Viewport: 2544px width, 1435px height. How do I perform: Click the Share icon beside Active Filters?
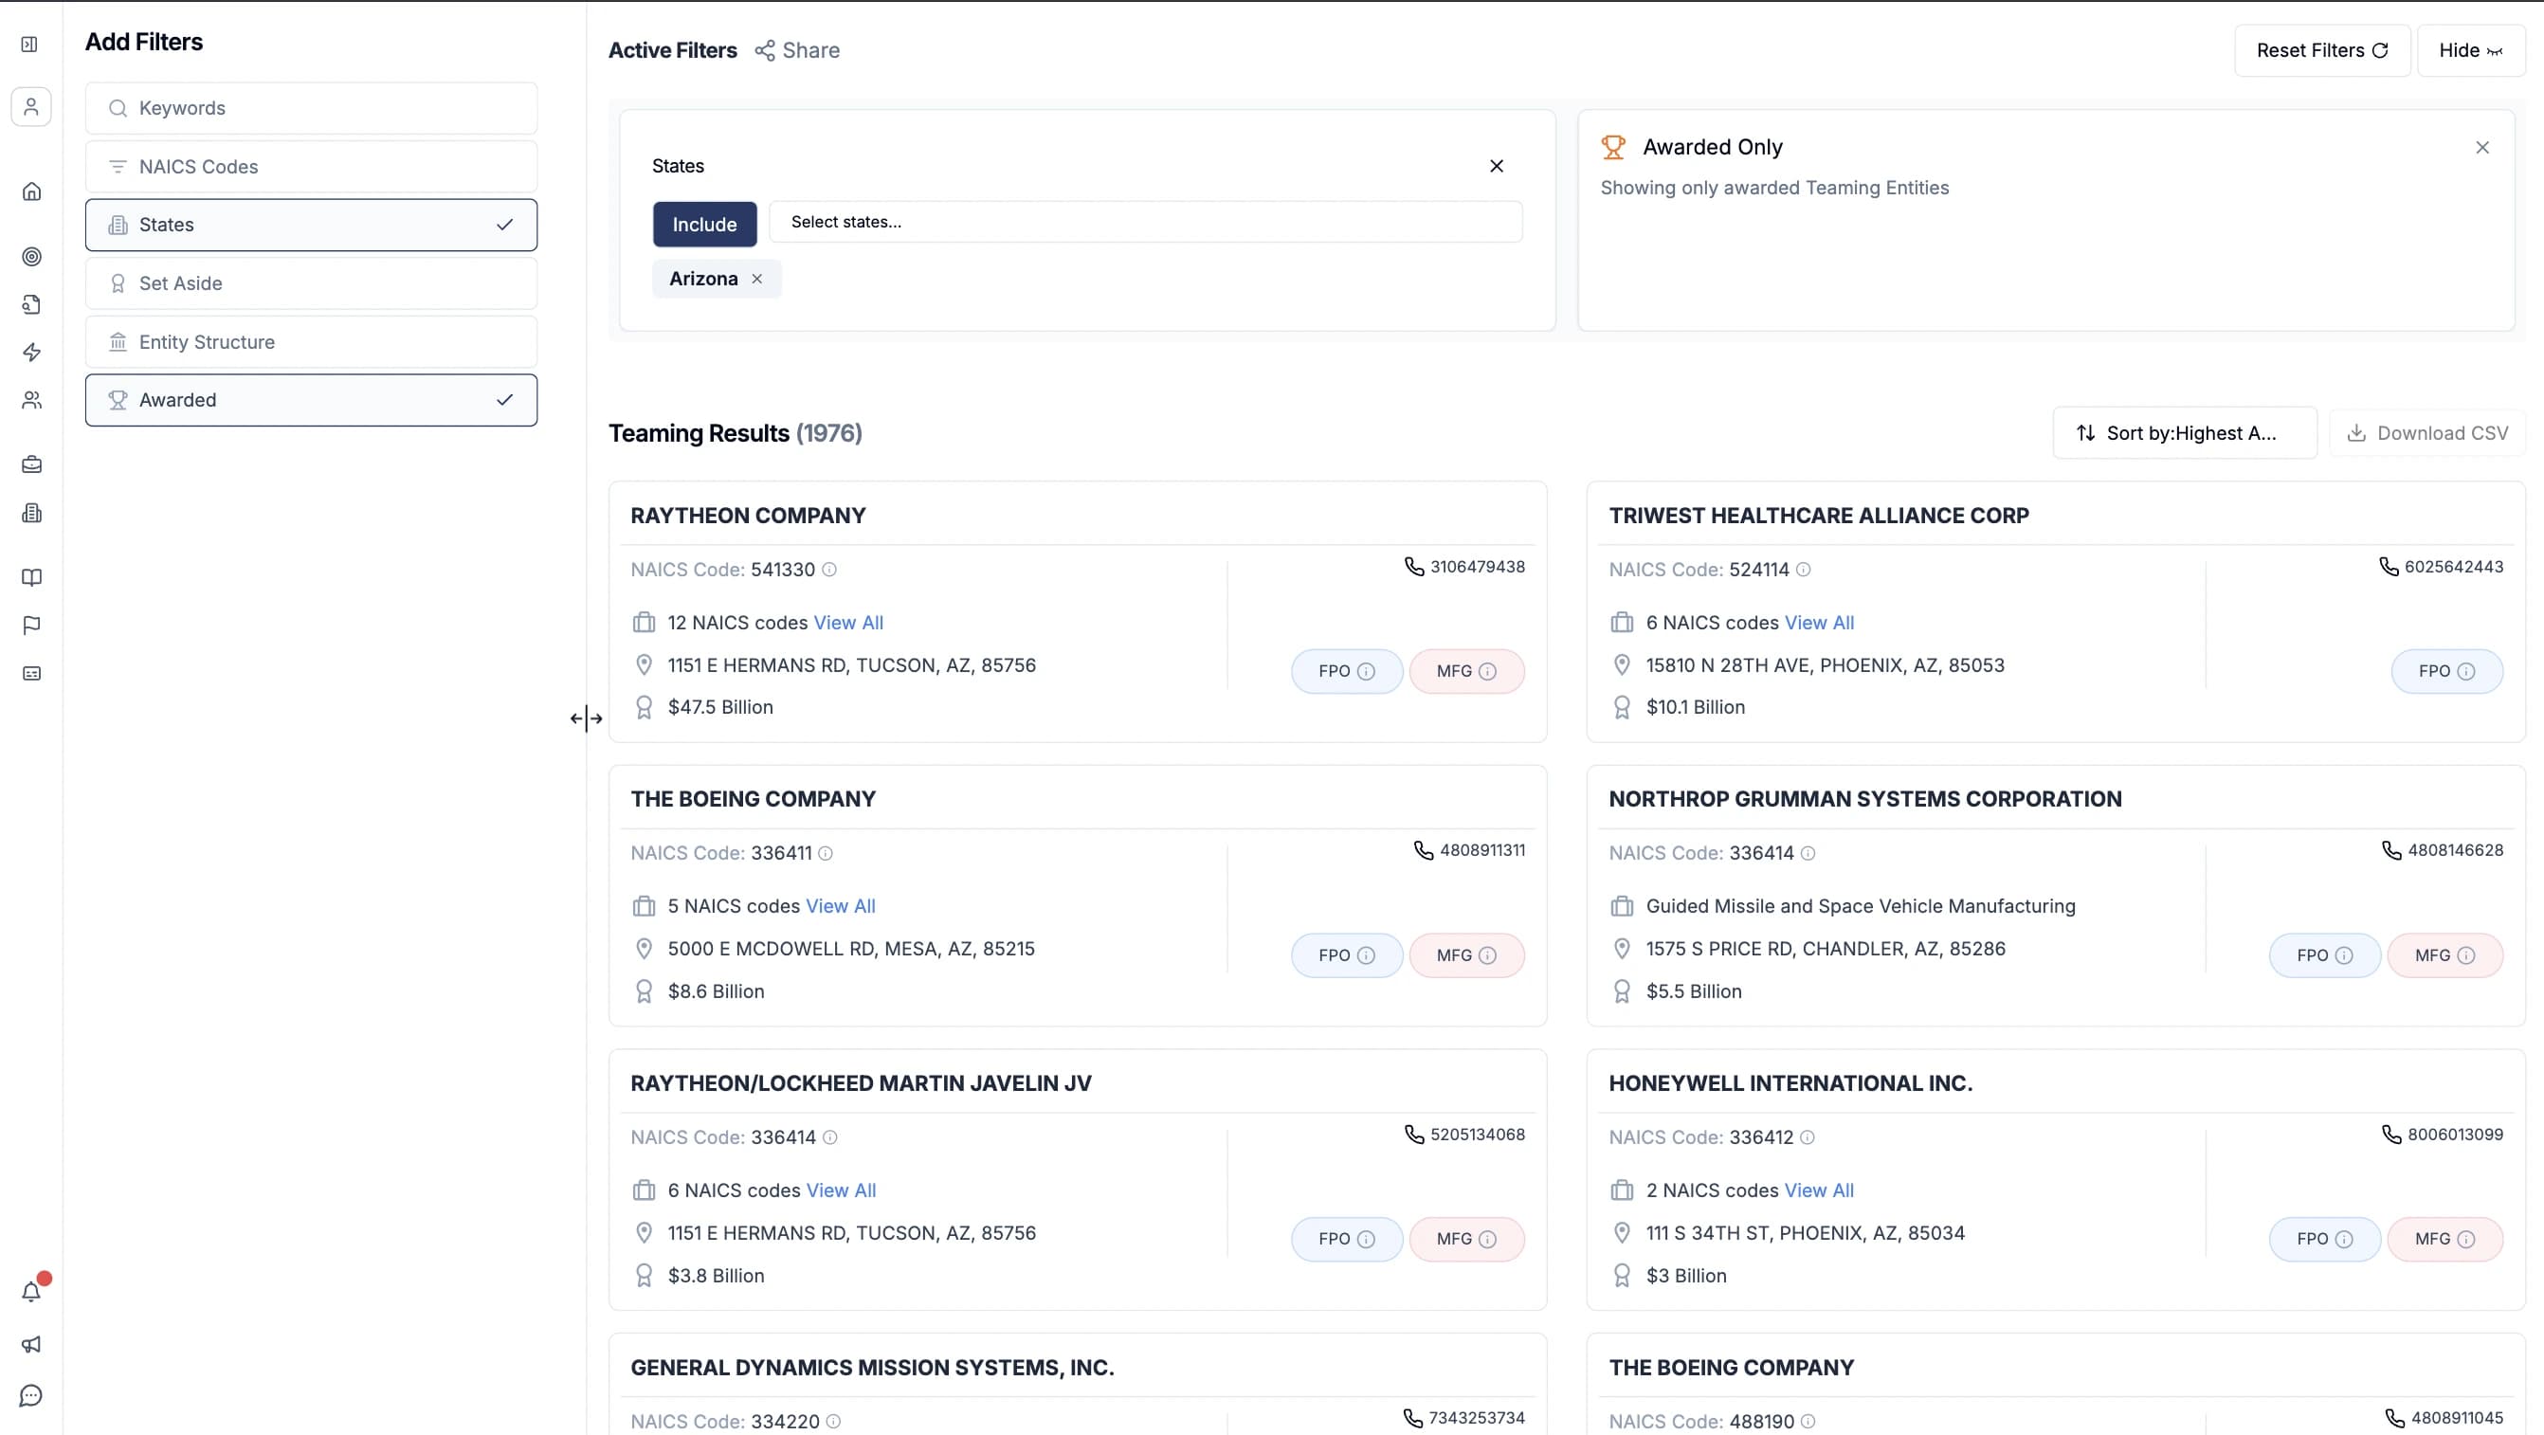[764, 50]
